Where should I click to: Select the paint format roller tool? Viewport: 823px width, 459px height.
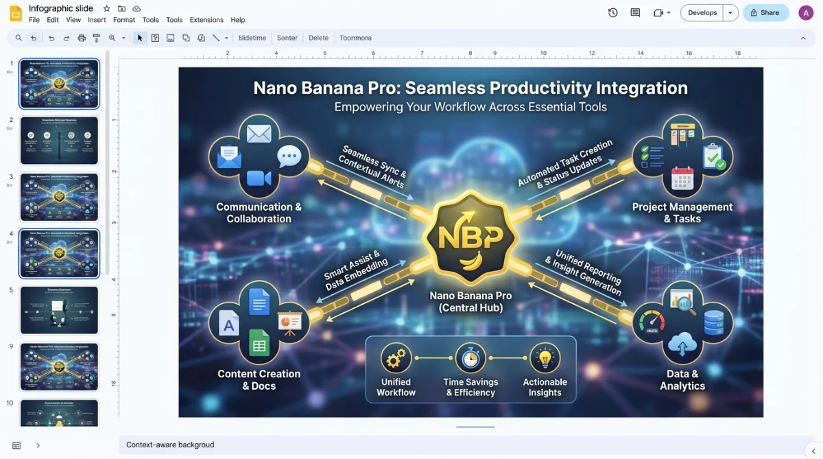coord(96,38)
